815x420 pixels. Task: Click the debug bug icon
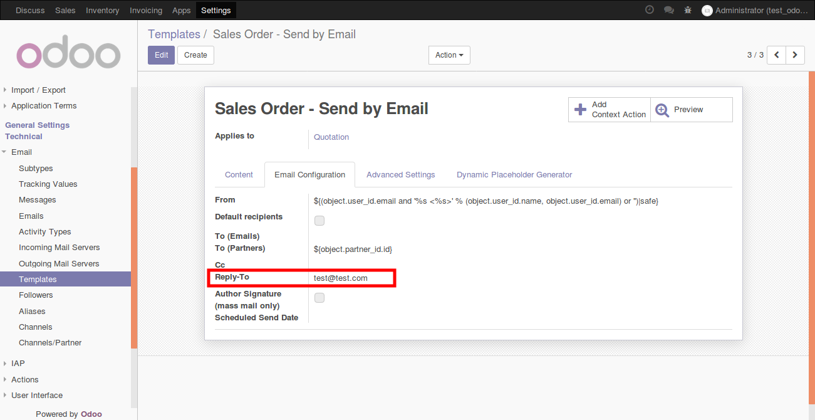pos(688,10)
